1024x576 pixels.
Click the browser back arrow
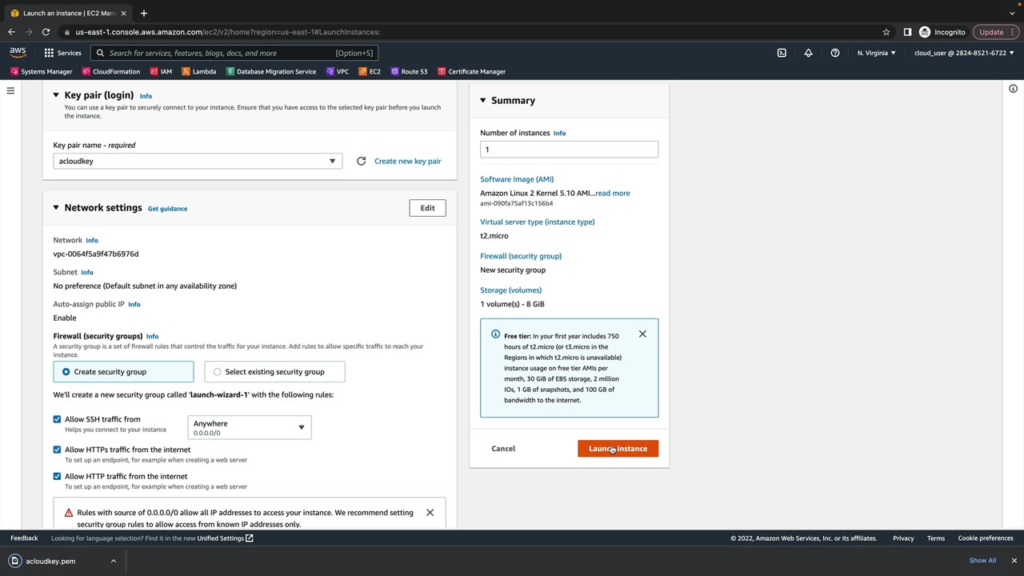click(x=11, y=32)
